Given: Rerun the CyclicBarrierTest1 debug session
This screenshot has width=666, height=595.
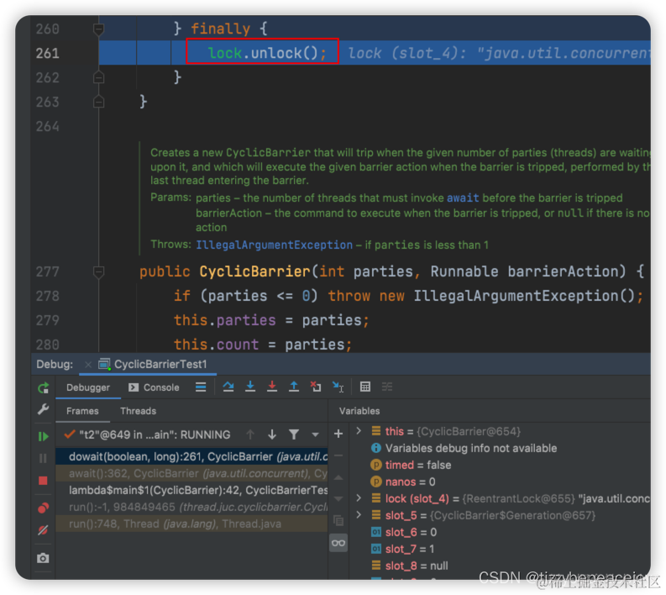Looking at the screenshot, I should coord(44,387).
